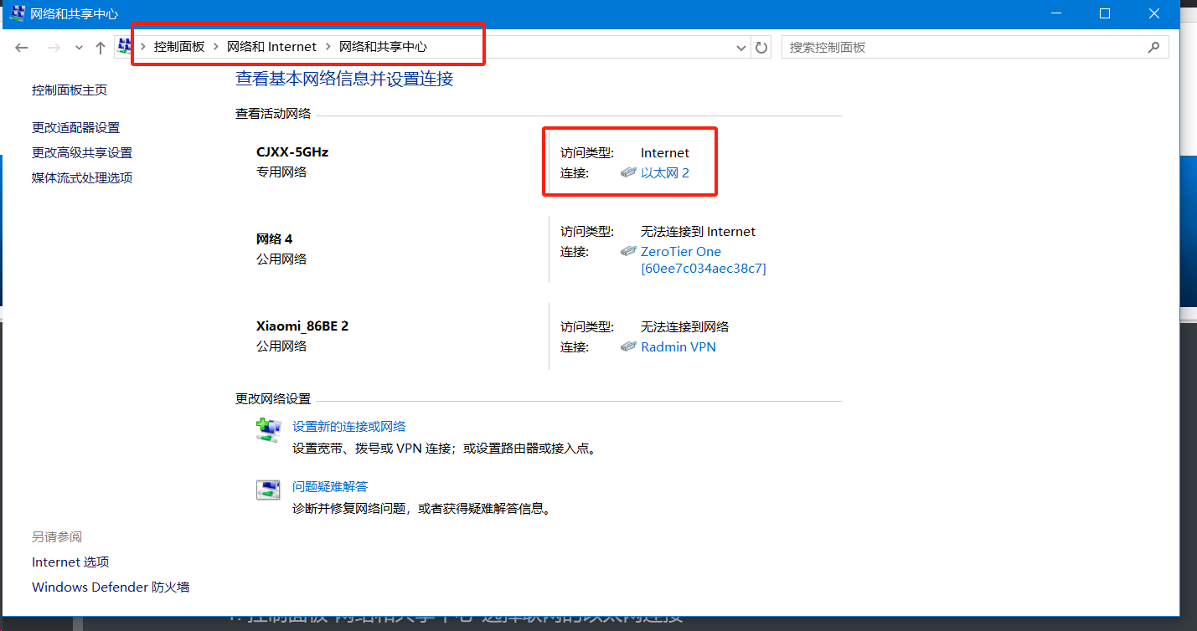Go back with the Back arrow
The image size is (1197, 631).
[22, 48]
